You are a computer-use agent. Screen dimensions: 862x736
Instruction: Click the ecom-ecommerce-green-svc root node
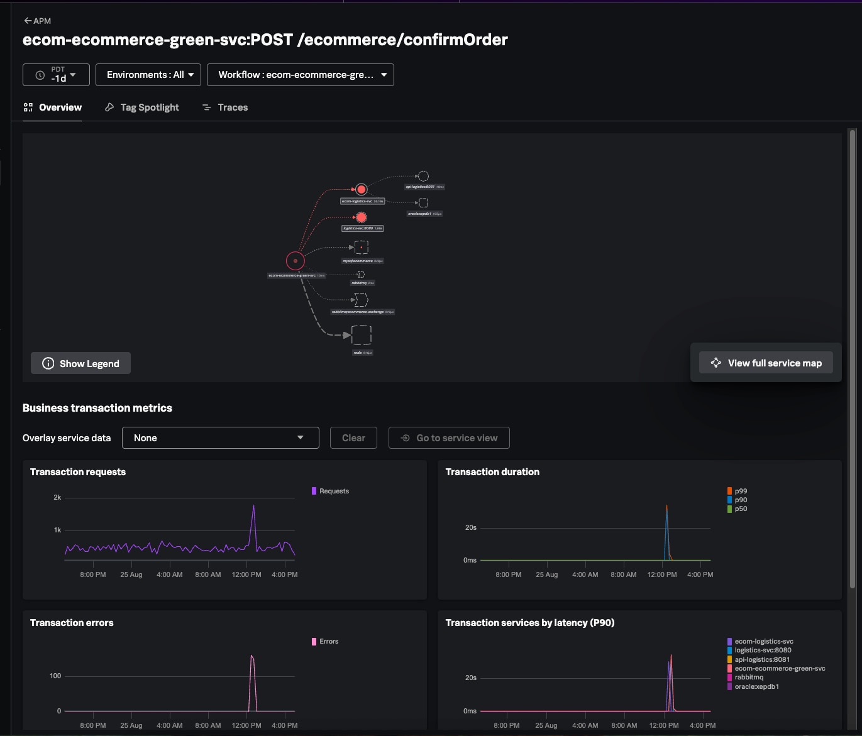[296, 261]
